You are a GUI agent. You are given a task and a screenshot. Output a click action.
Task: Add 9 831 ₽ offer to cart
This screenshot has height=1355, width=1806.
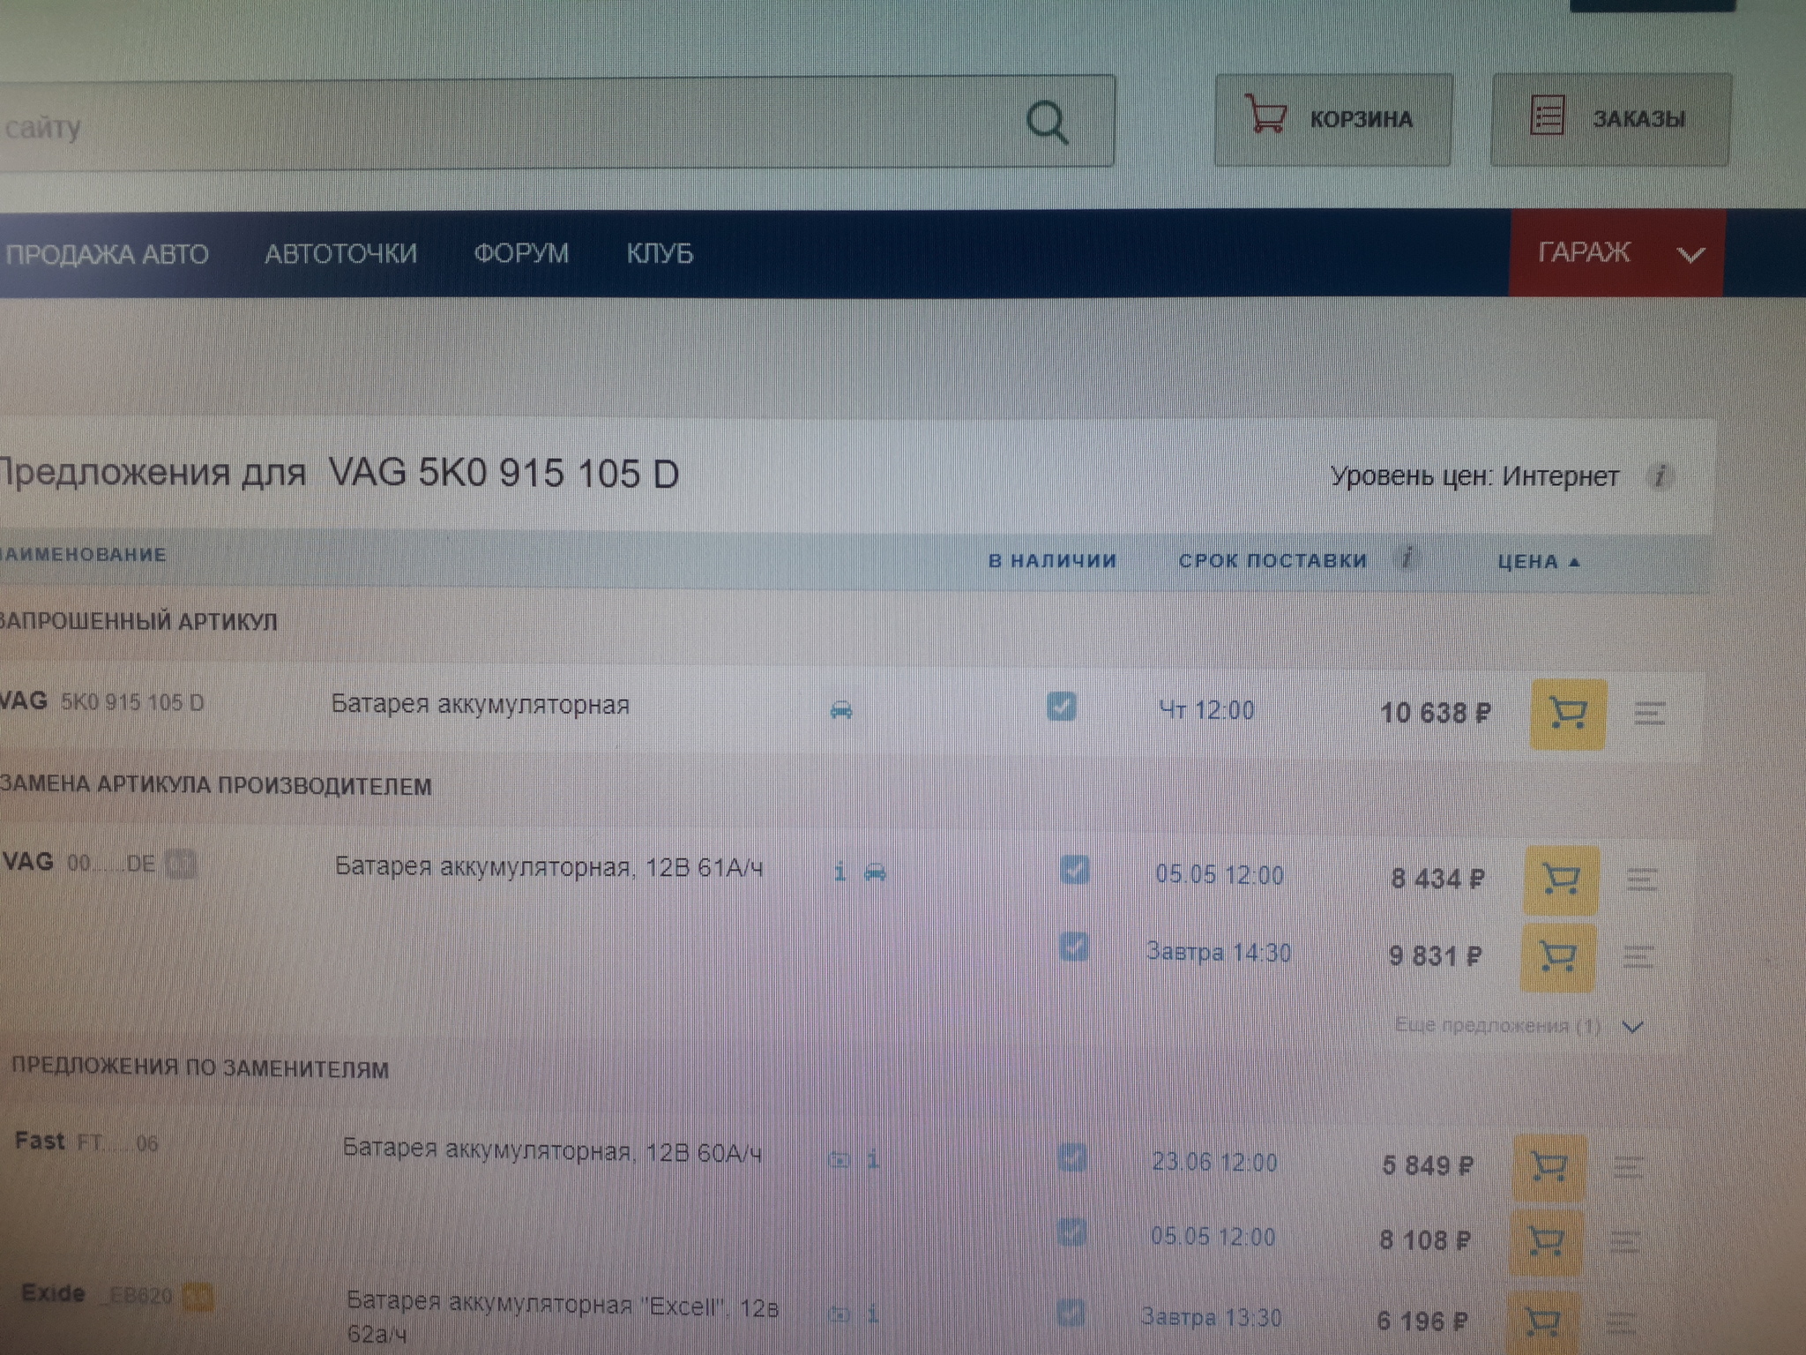point(1557,957)
